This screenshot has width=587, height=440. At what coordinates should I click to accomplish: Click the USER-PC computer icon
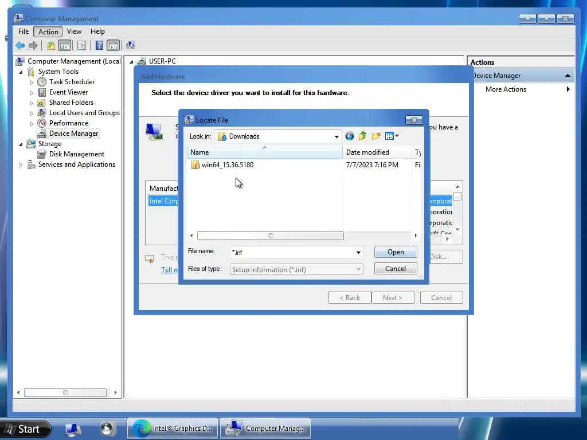point(142,61)
